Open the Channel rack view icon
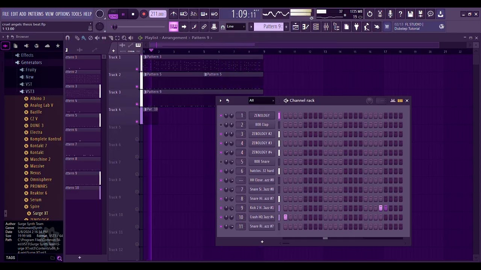Viewport: 481px width, 270px height. tap(316, 27)
